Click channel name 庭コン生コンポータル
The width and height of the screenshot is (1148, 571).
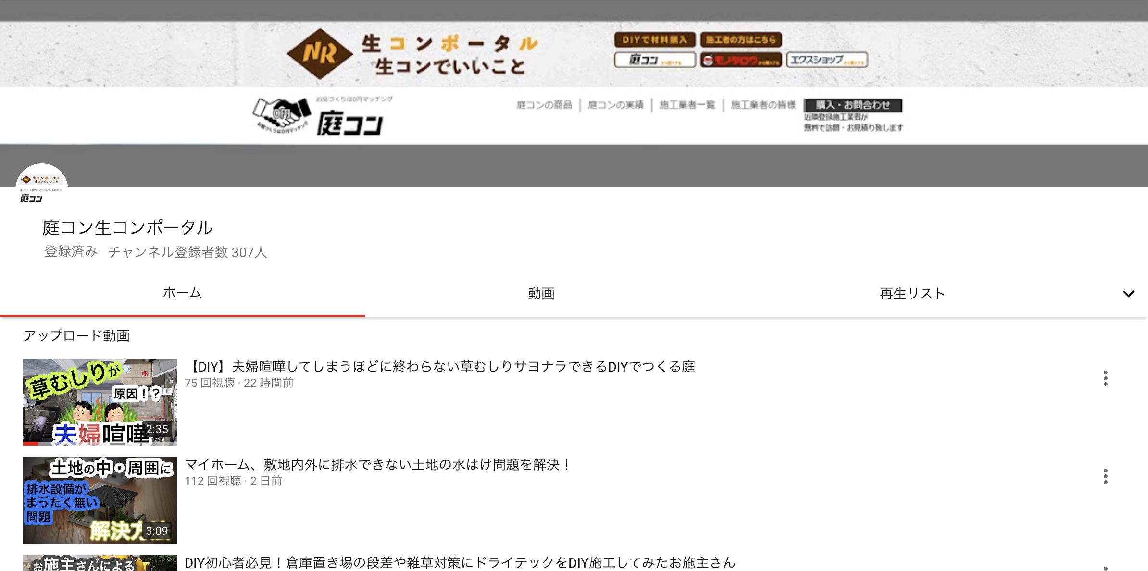[127, 227]
